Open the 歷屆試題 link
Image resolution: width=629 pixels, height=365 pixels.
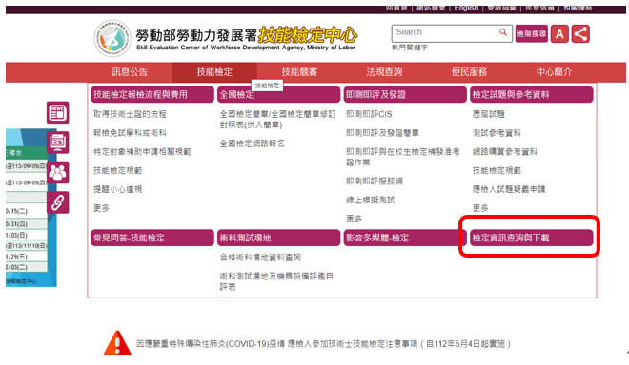[488, 114]
